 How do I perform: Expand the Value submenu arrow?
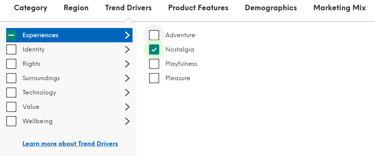pos(127,107)
